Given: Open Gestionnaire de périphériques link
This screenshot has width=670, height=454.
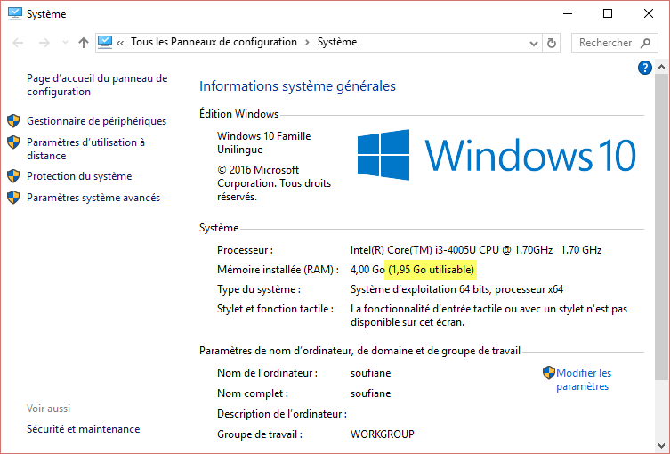Looking at the screenshot, I should (x=97, y=121).
